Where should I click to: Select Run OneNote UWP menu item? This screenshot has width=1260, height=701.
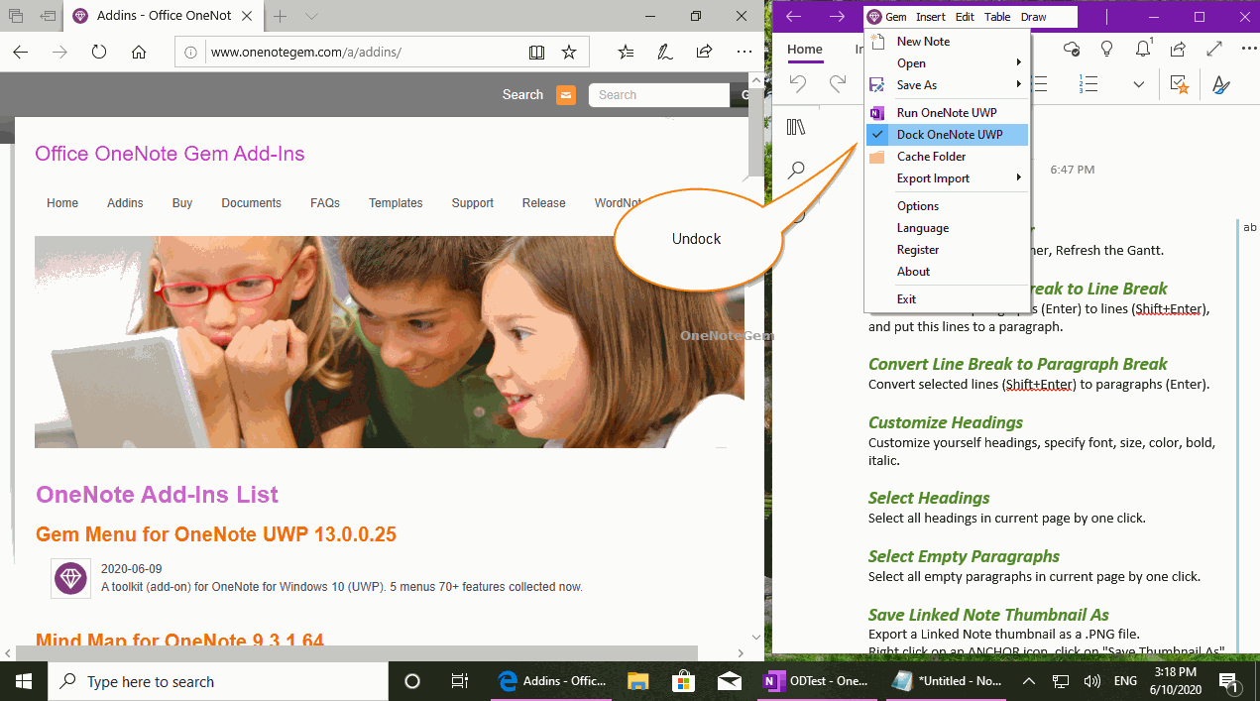[x=947, y=113]
